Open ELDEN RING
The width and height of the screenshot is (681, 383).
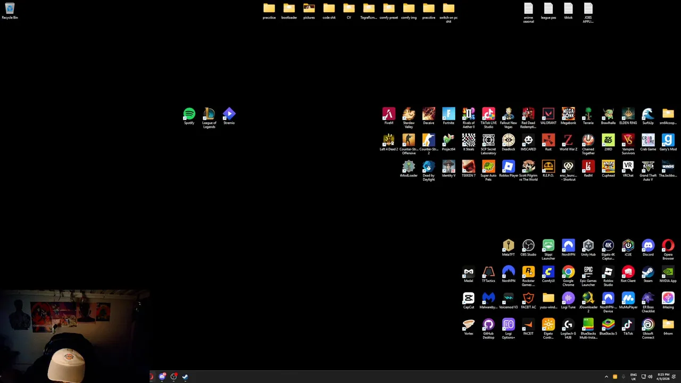628,116
